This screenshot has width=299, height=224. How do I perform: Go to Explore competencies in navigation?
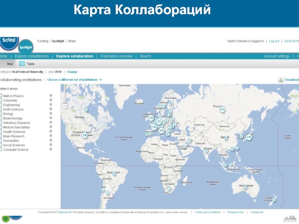(x=31, y=56)
